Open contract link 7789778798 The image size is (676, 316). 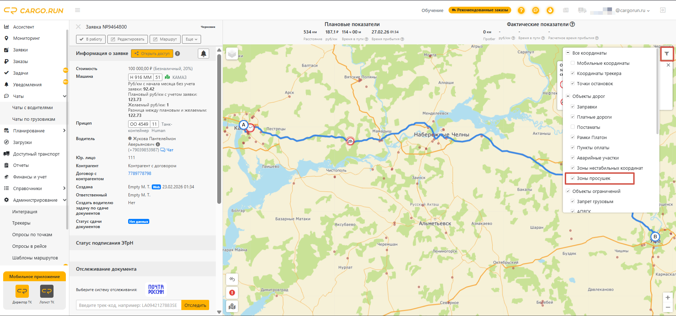point(139,173)
